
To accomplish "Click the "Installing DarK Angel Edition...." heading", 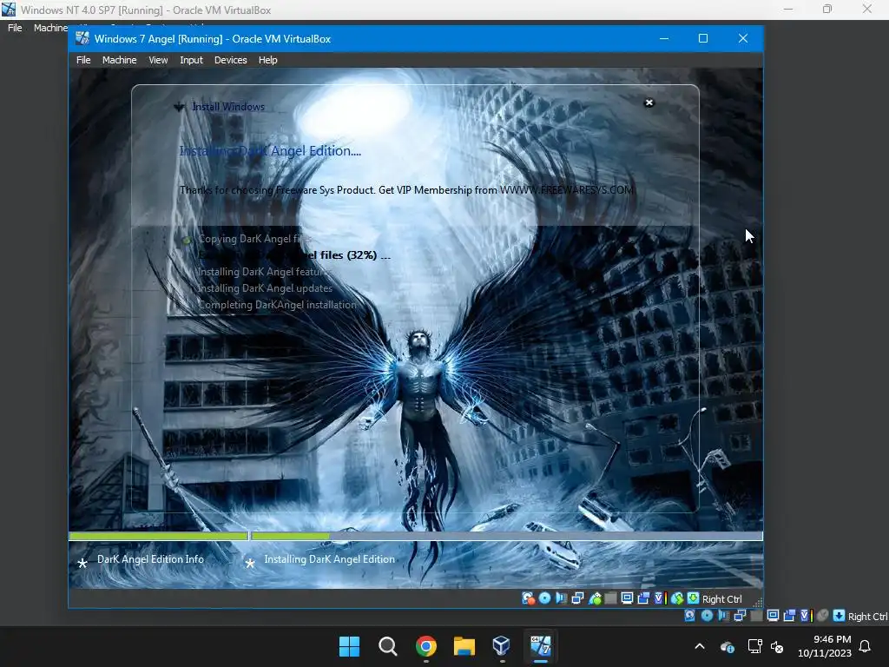I will coord(270,151).
